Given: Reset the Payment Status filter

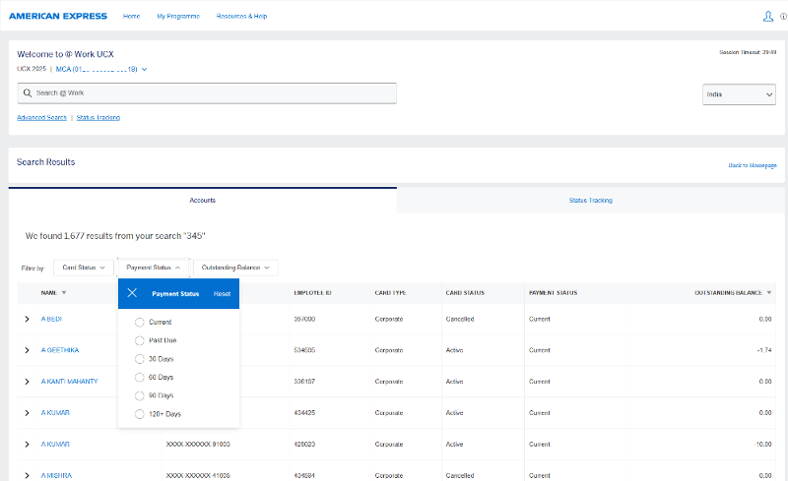Looking at the screenshot, I should point(222,294).
